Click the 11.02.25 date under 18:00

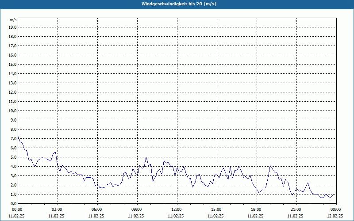[x=255, y=216]
